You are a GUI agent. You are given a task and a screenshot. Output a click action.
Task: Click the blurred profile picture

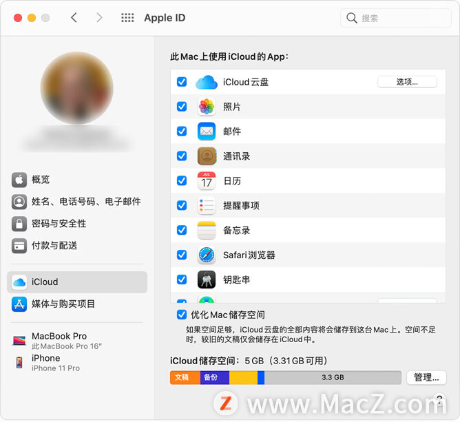point(77,88)
